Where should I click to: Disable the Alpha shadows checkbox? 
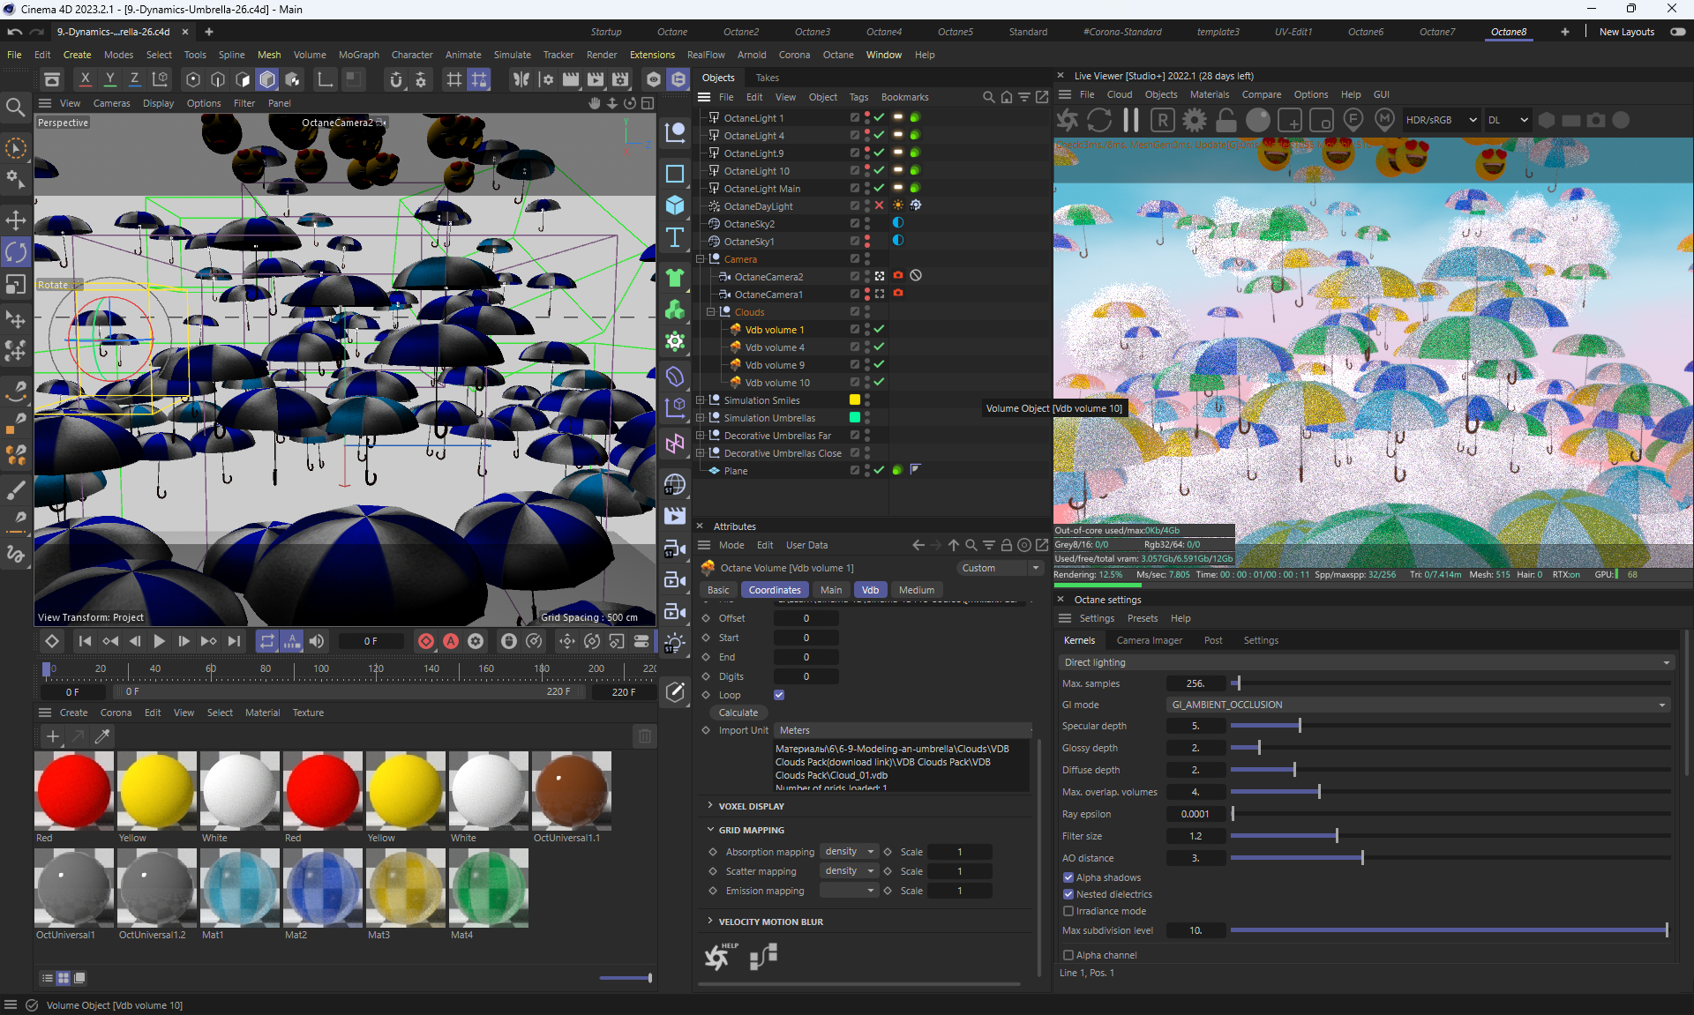coord(1068,877)
